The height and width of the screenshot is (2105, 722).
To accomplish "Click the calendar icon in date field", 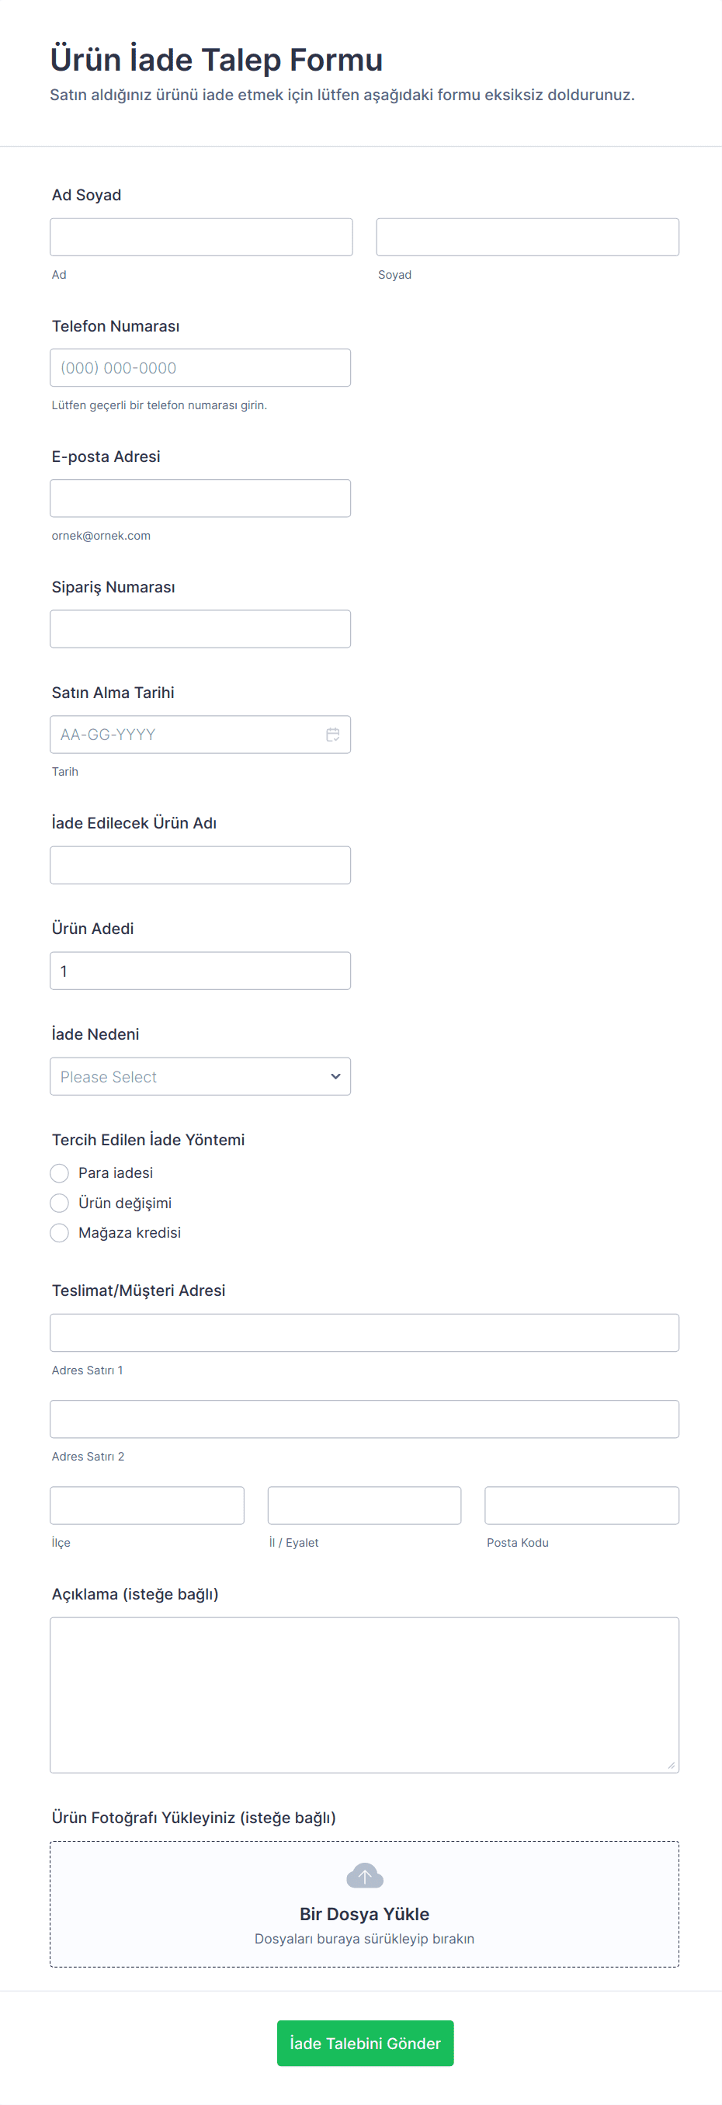I will (x=332, y=735).
